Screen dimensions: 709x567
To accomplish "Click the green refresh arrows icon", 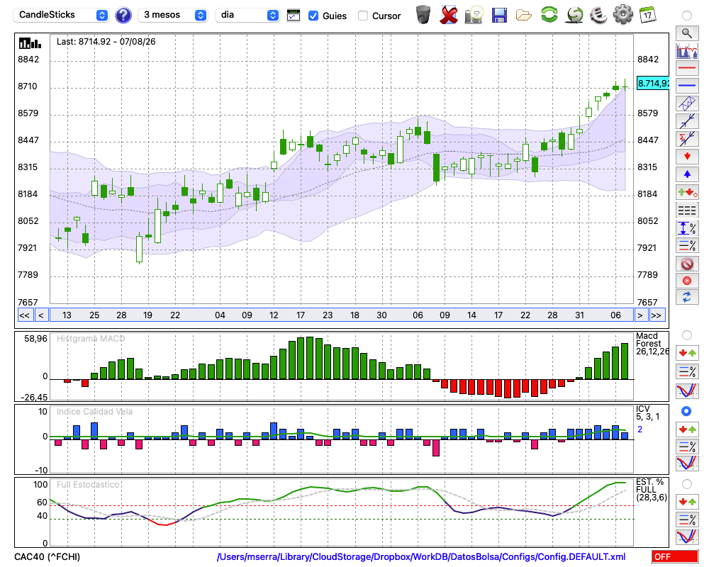I will tap(549, 14).
